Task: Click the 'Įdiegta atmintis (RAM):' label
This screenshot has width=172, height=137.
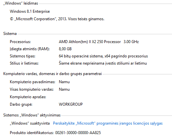Action: (30, 49)
